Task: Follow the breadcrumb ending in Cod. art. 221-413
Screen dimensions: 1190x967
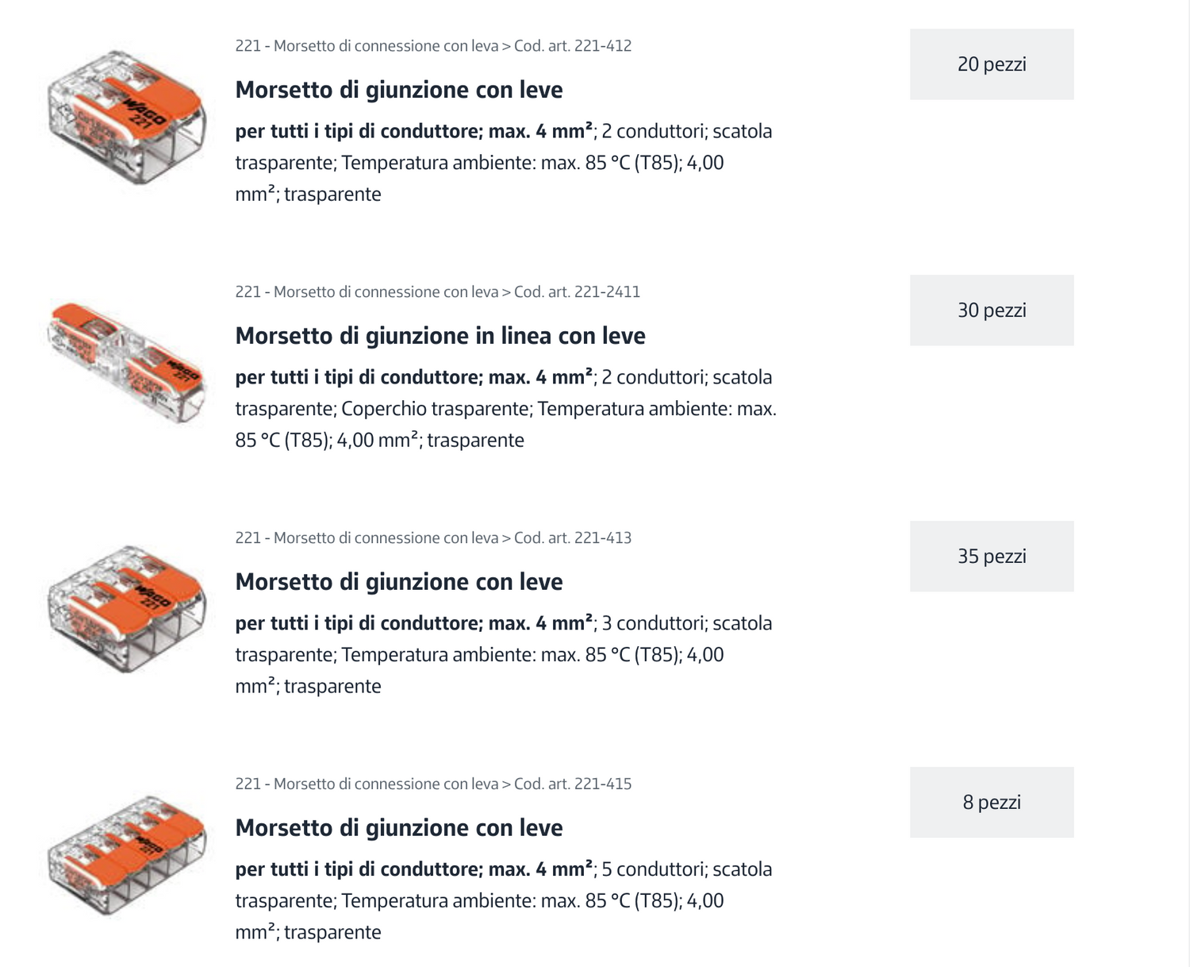Action: pyautogui.click(x=433, y=538)
